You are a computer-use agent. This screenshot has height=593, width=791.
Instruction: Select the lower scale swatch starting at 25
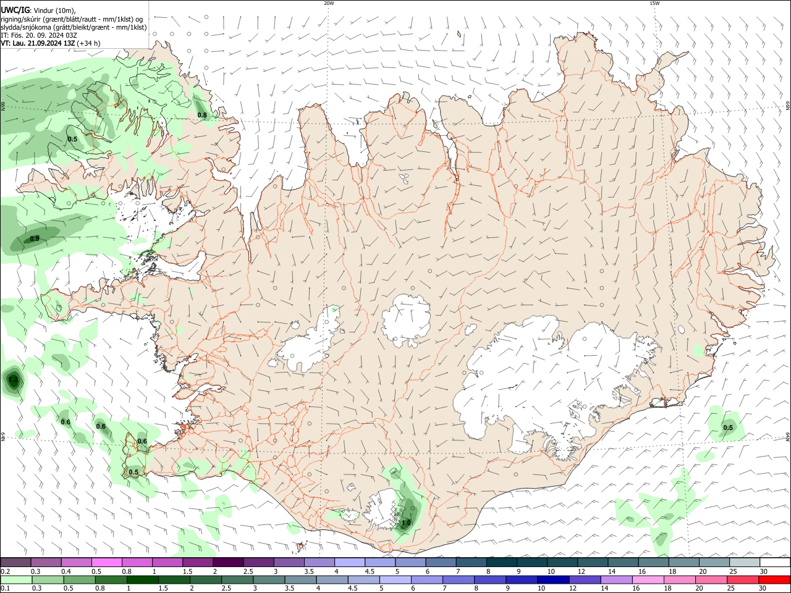pyautogui.click(x=744, y=579)
